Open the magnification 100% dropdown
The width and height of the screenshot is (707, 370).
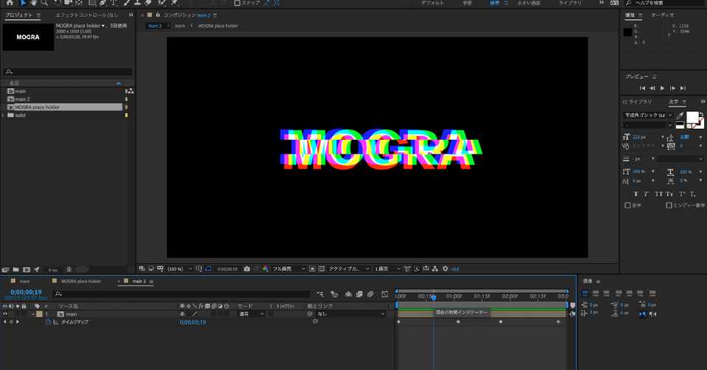[x=180, y=268]
